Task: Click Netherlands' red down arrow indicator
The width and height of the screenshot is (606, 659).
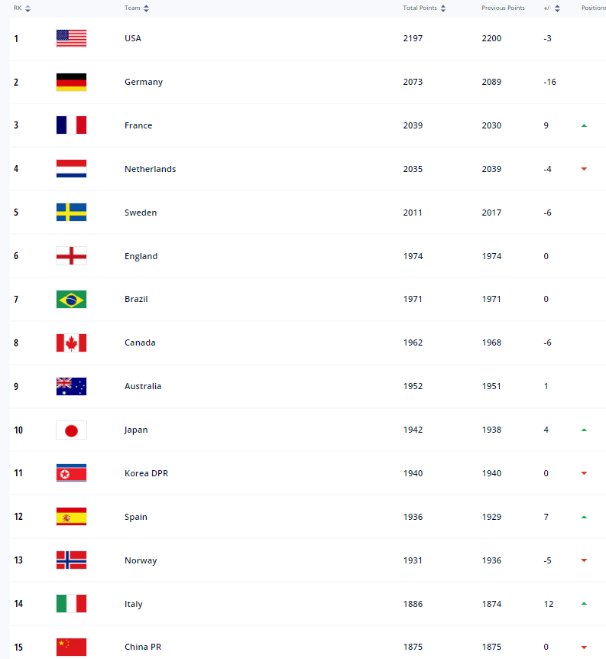Action: [x=584, y=169]
